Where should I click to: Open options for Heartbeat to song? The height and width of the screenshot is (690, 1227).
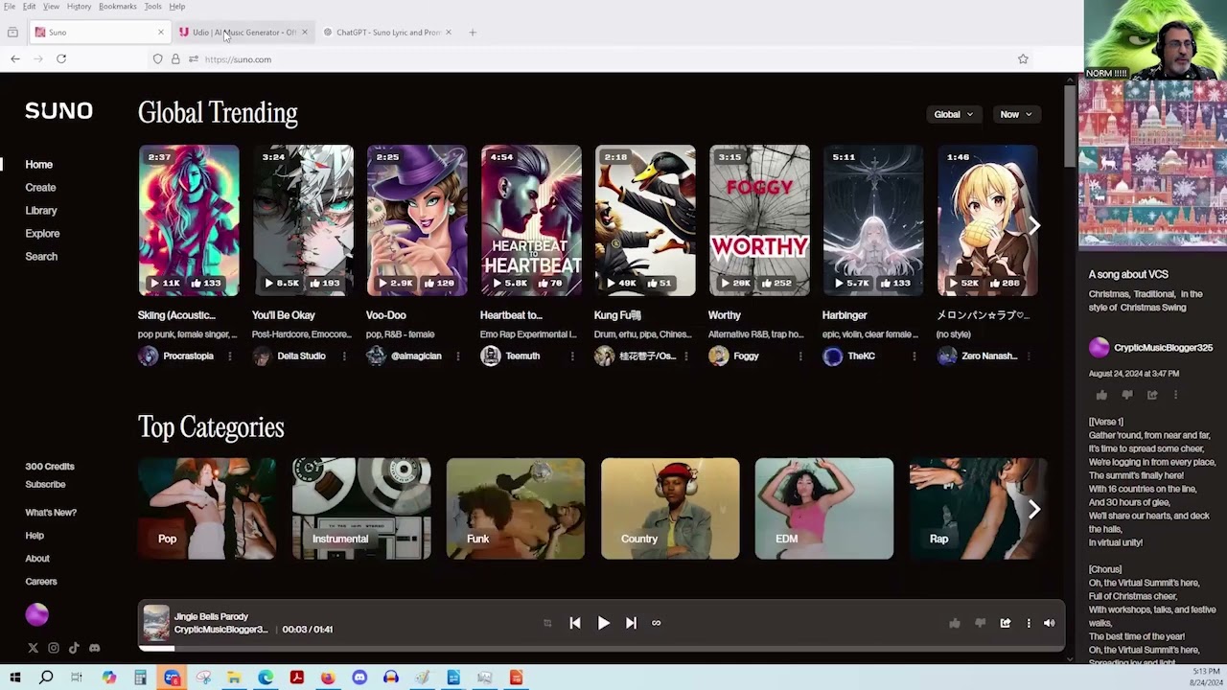pos(572,356)
